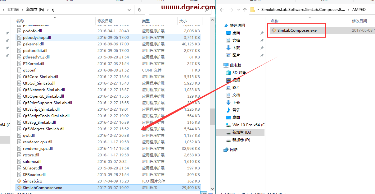This screenshot has height=194, width=375.
Task: Click the SimLab.ico file icon
Action: (x=19, y=181)
